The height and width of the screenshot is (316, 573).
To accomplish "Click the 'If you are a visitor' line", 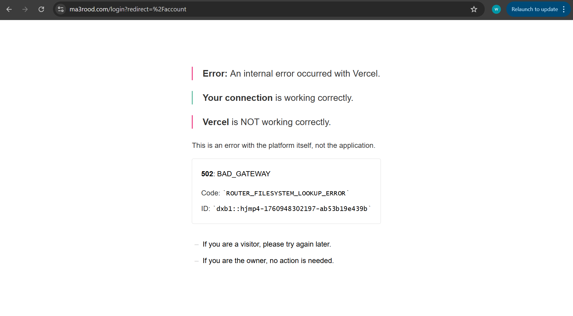I will click(267, 244).
